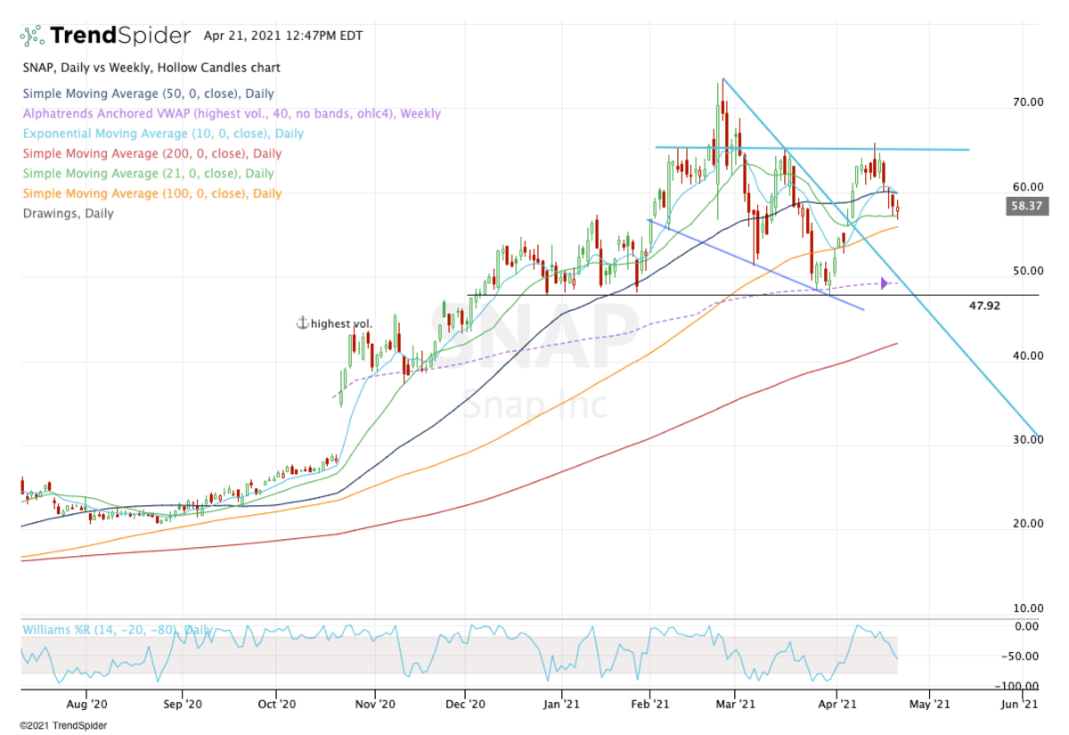The width and height of the screenshot is (1069, 735).
Task: Click the Jan '21 date axis label
Action: 561,704
